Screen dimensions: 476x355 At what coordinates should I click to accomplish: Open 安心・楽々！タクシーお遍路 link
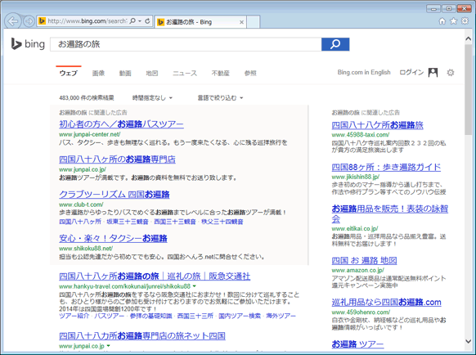click(113, 238)
